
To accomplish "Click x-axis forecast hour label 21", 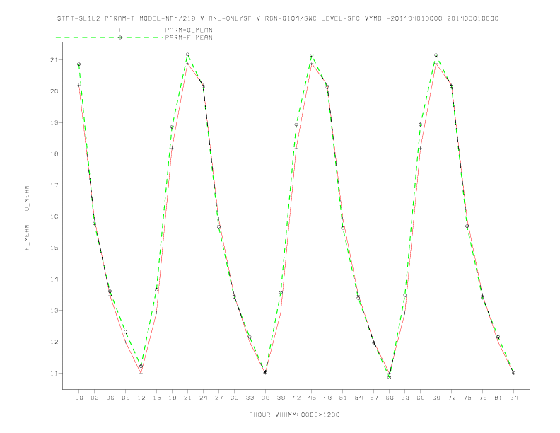I will point(187,398).
